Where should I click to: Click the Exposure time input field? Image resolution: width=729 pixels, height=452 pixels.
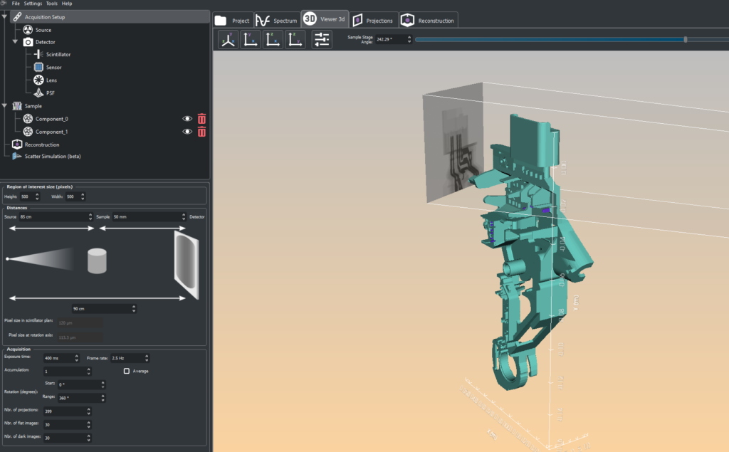tap(60, 358)
